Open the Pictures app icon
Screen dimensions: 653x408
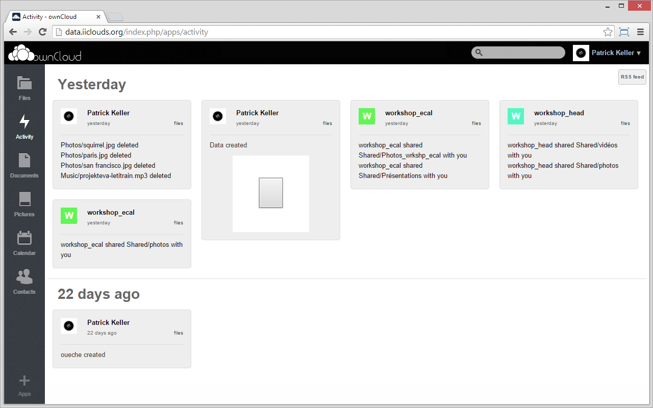(x=24, y=199)
